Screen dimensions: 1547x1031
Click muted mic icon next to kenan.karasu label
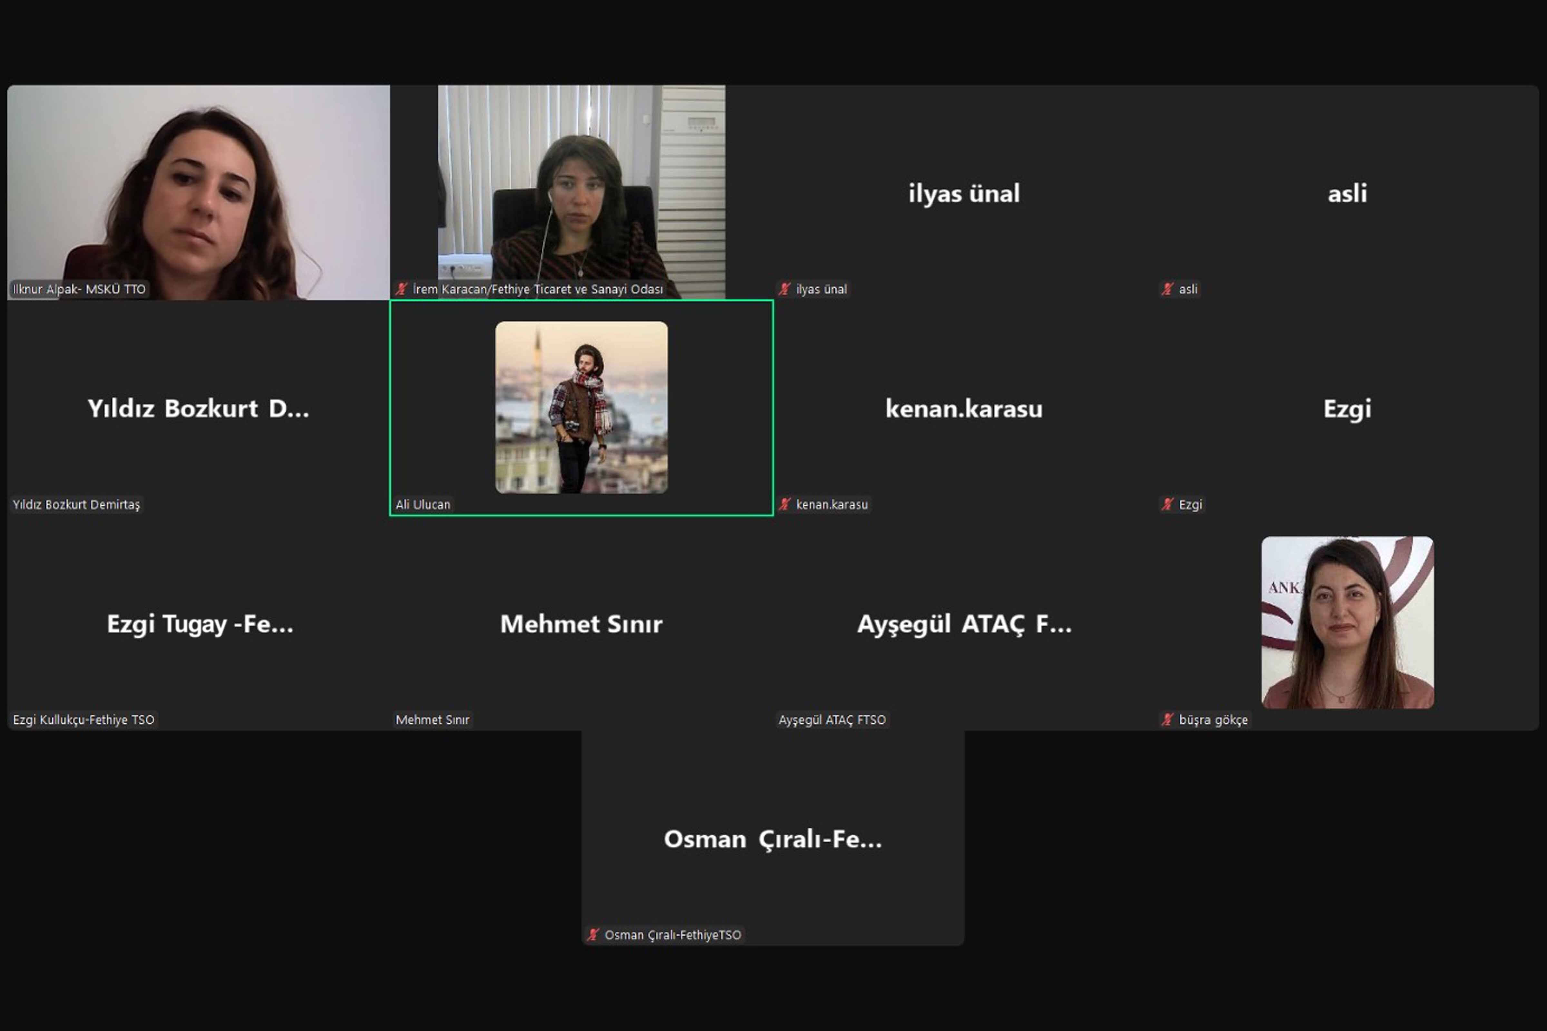click(x=784, y=504)
